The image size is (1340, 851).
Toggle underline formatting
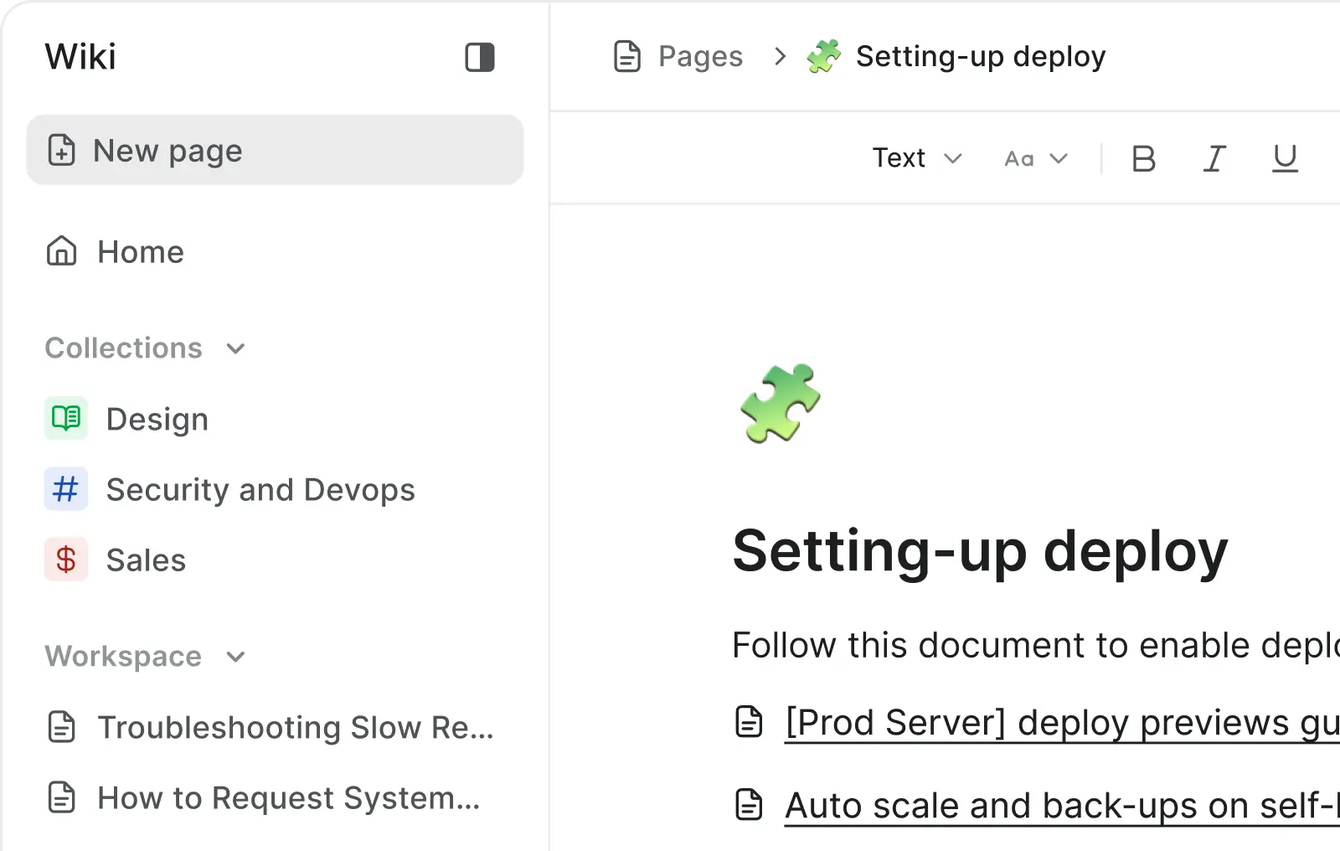[1285, 158]
